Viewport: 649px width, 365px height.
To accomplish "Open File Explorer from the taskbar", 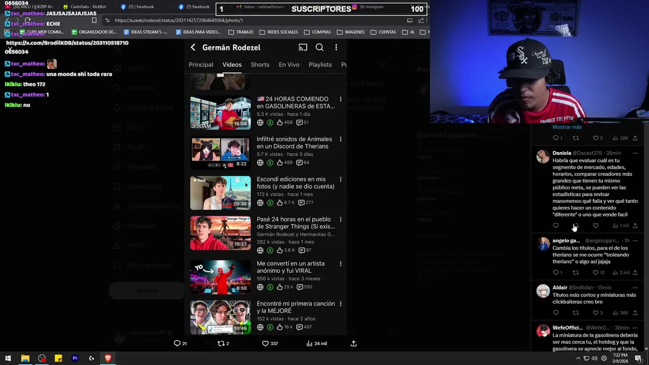I will [25, 358].
